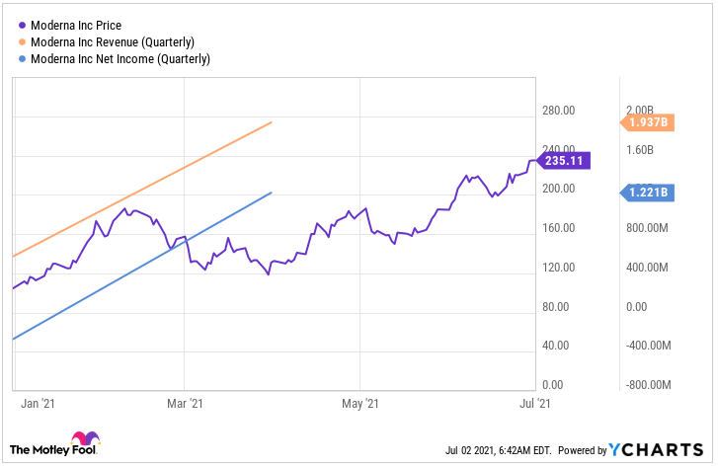Viewport: 718px width, 467px height.
Task: Click The Motley Fool logo text
Action: tap(39, 450)
